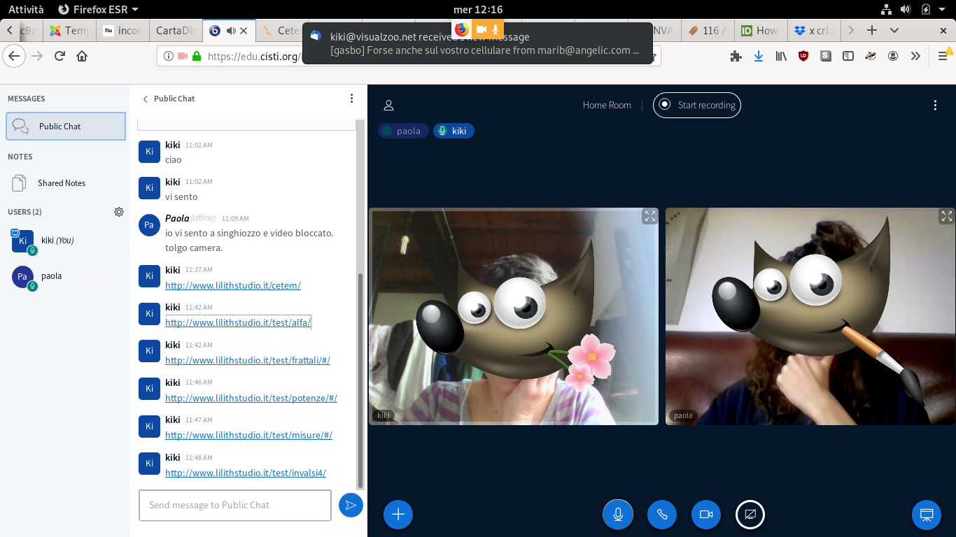Open the lilithstudio.it/test/invalsi4/ link
This screenshot has height=537, width=956.
pos(246,473)
